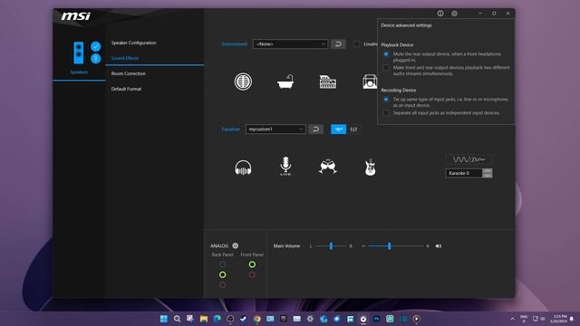Click the Karaoke key value field
580x326 pixels.
pos(464,173)
